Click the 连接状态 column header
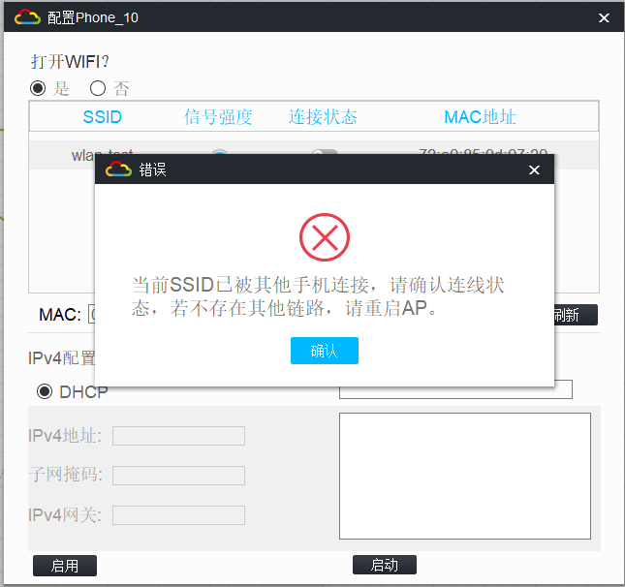 pyautogui.click(x=323, y=117)
